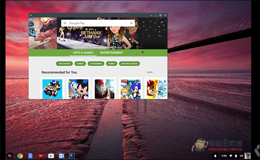The image size is (260, 160).
Task: Open the warrior game banner at left
Action: click(43, 34)
